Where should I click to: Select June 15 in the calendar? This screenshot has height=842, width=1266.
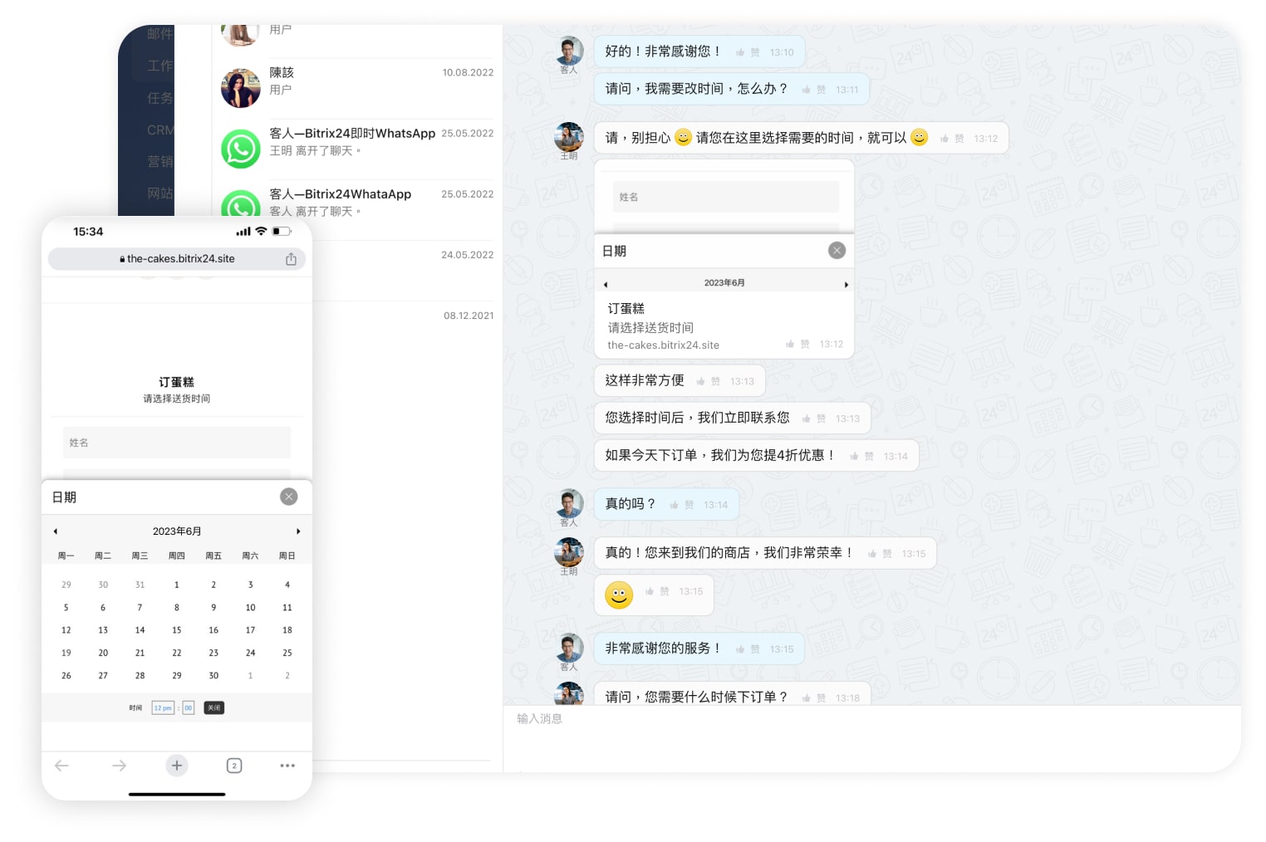(177, 630)
